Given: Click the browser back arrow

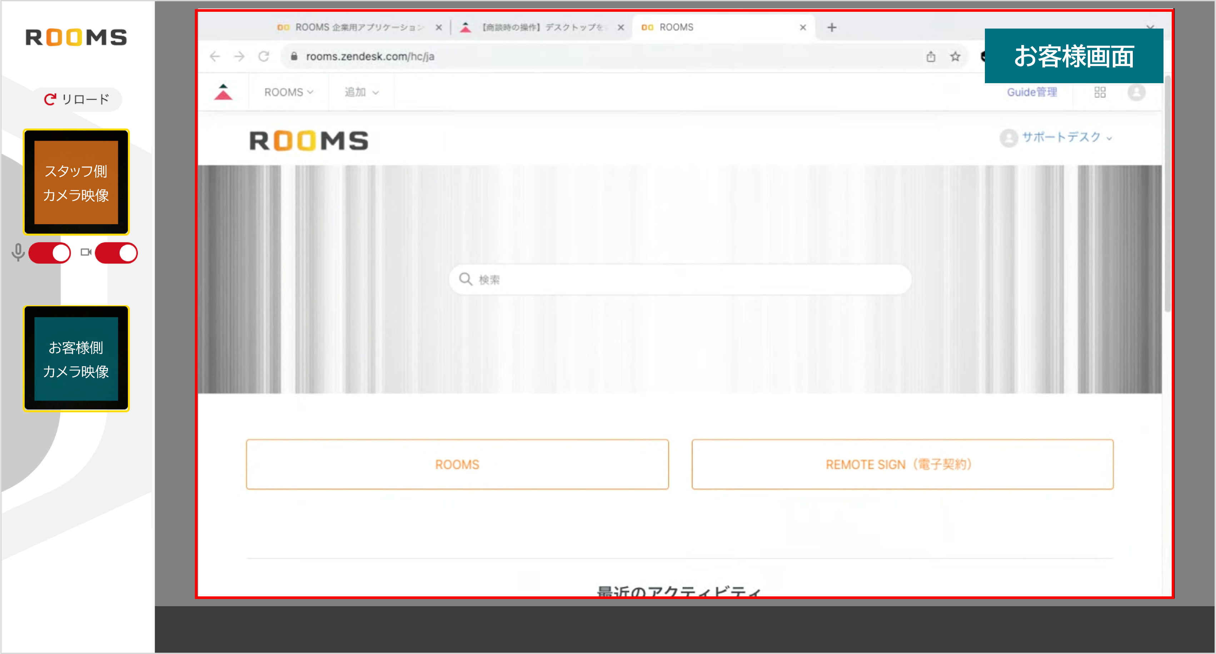Looking at the screenshot, I should (x=215, y=57).
